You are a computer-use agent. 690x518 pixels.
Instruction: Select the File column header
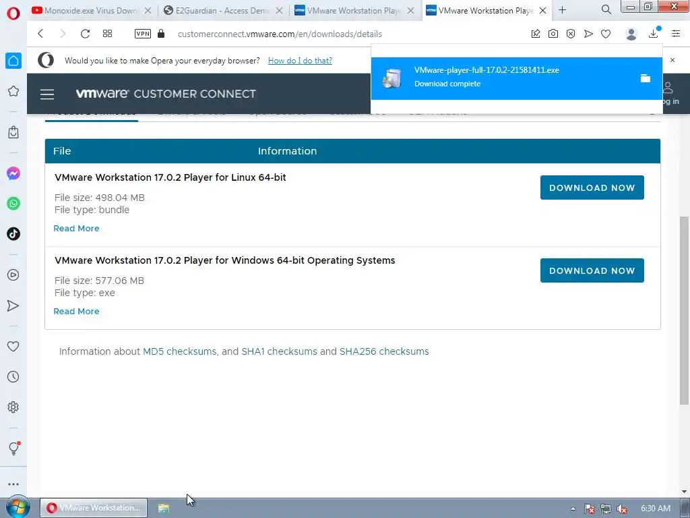tap(62, 151)
